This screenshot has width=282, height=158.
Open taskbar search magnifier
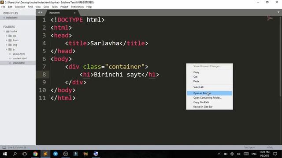[x=15, y=154]
